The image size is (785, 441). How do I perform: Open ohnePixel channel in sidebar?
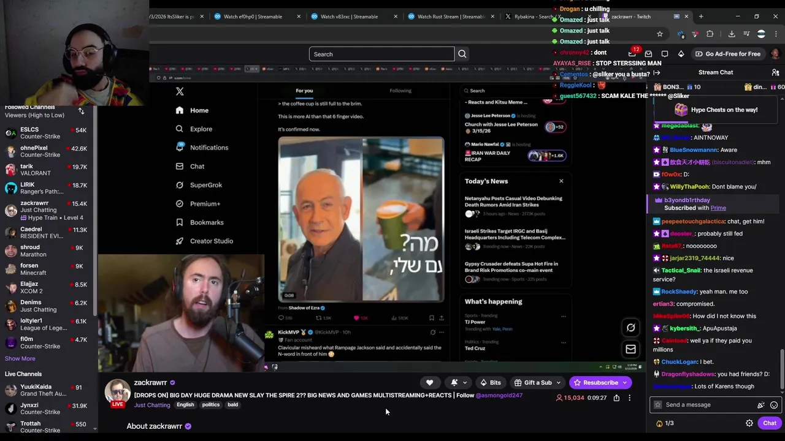click(46, 151)
